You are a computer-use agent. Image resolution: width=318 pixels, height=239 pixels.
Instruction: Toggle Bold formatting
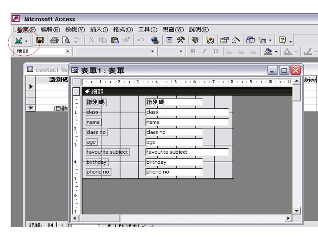point(193,52)
